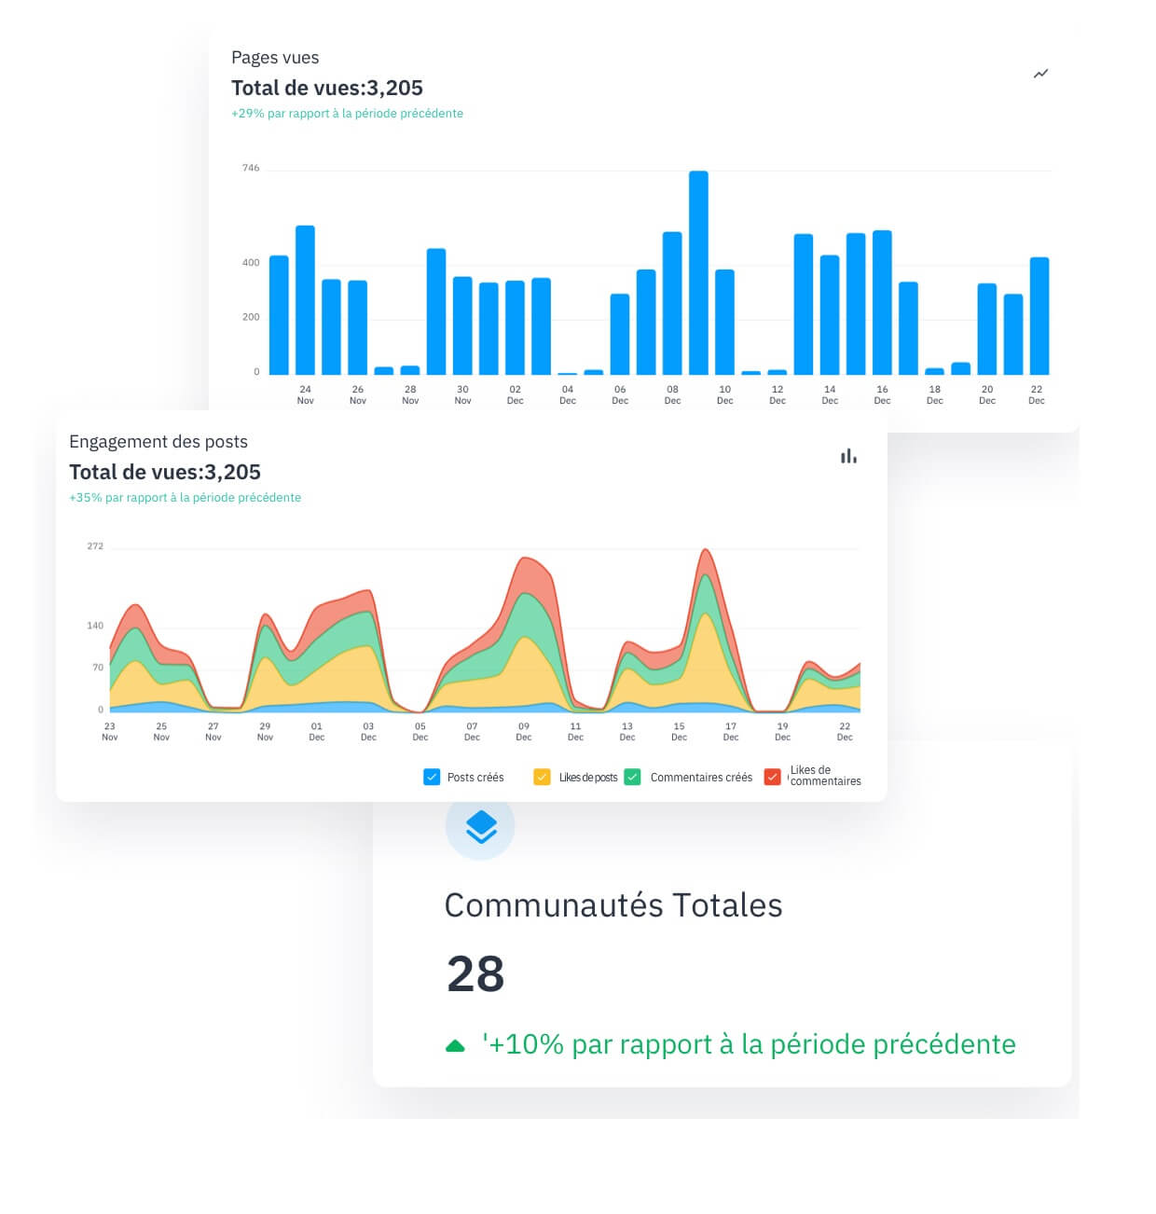
Task: Click the line chart icon in Pages vues
Action: point(1040,74)
